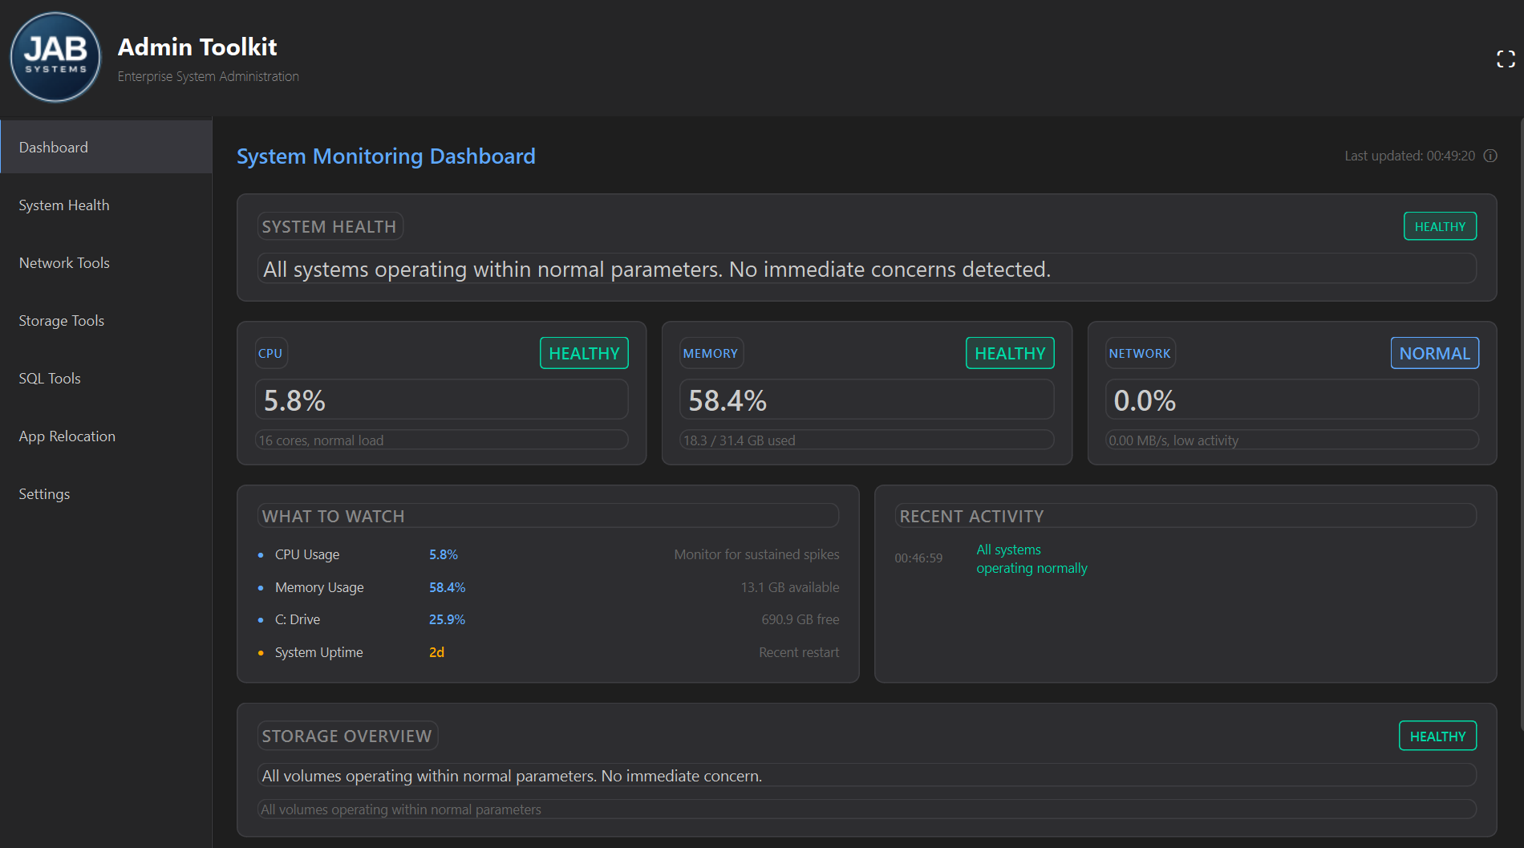
Task: Click the Storage Overview HEALTHY badge
Action: [x=1437, y=736]
